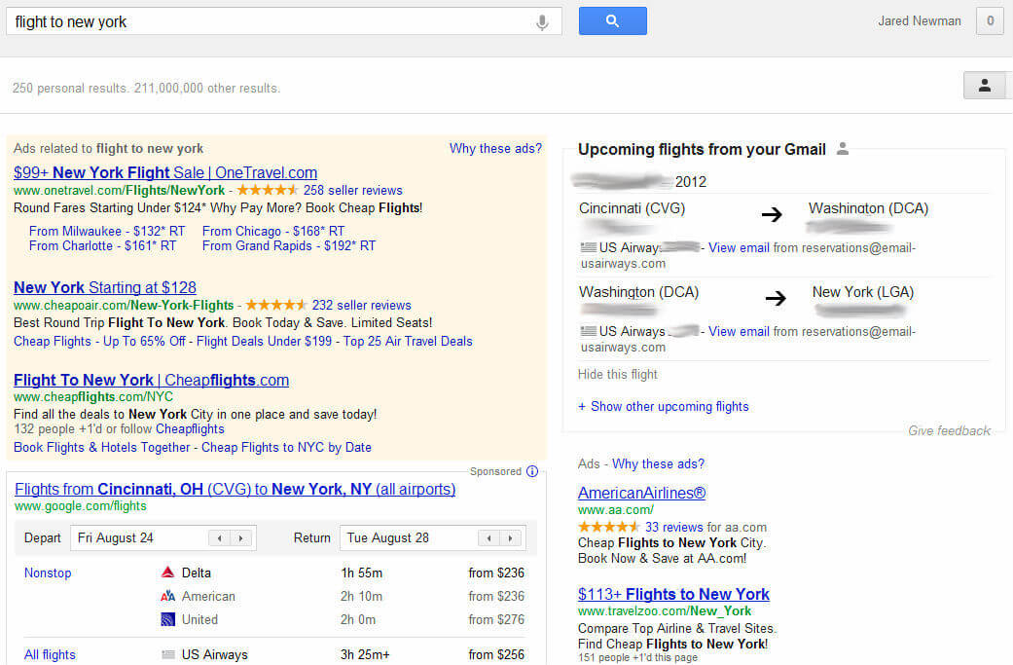Open Top 25 Air Travel Deals link
The image size is (1013, 665).
coord(408,341)
